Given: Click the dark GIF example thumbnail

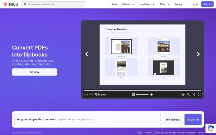Looking at the screenshot, I should point(164,67).
